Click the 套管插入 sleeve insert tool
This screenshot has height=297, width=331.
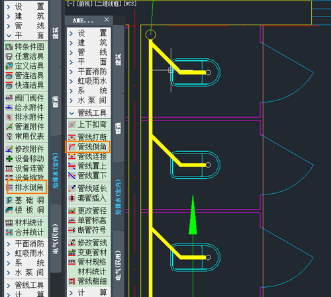click(88, 198)
